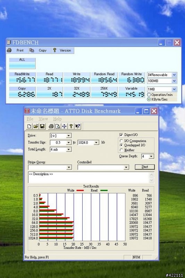Image resolution: width=185 pixels, height=278 pixels.
Task: Open the View menu in ATTO
Action: tap(43, 119)
